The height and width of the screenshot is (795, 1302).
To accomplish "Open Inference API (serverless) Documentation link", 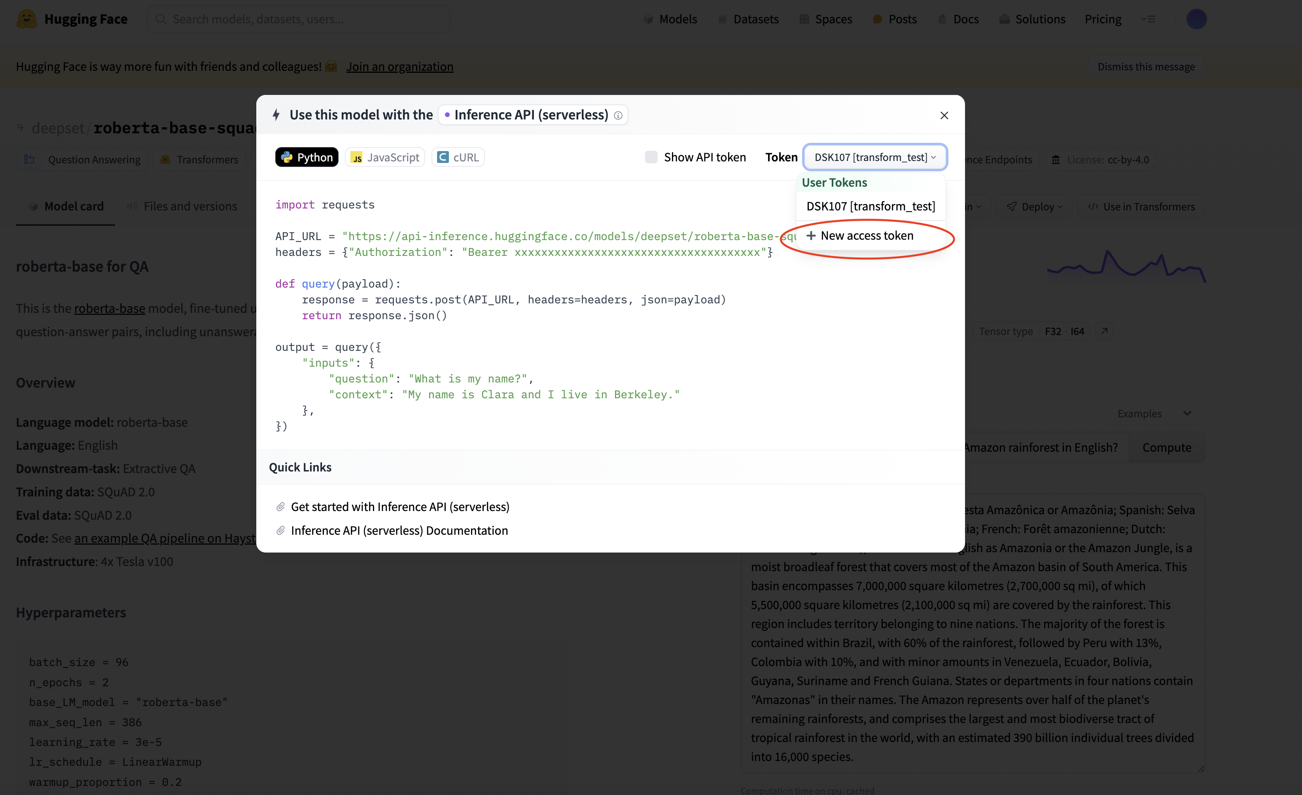I will point(399,530).
